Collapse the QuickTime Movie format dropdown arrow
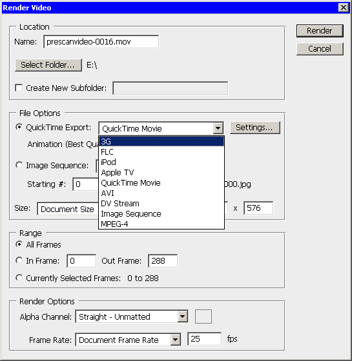 pyautogui.click(x=218, y=128)
